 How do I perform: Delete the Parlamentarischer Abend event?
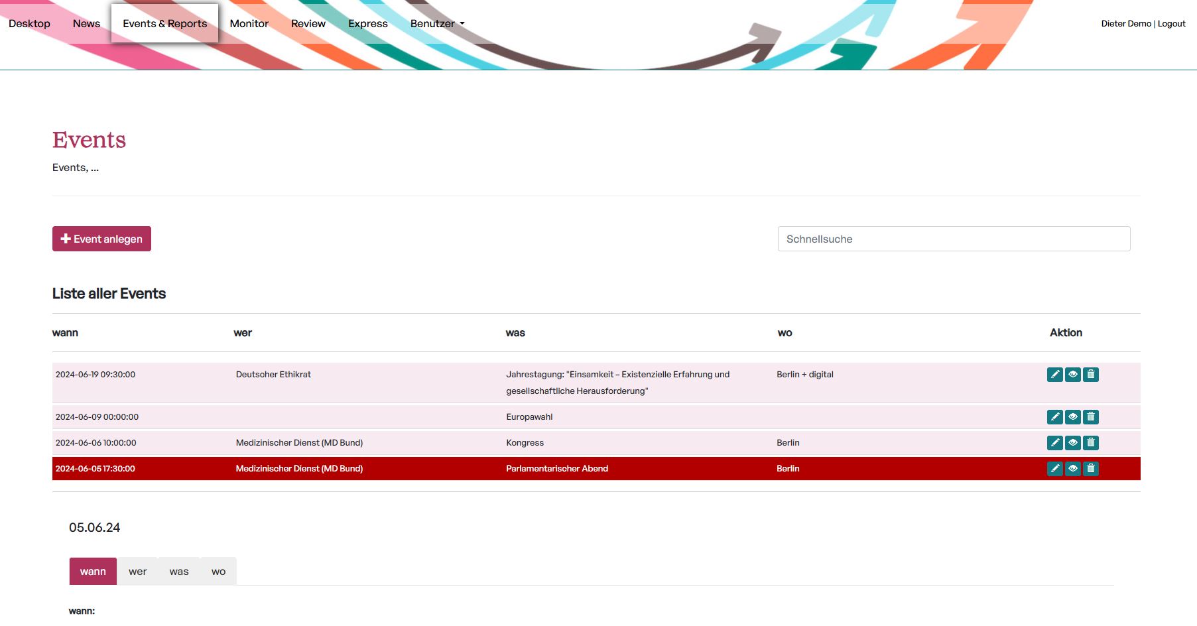click(x=1091, y=469)
